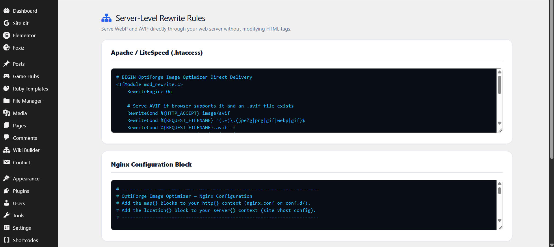Click the Game Hubs controller icon

pos(6,76)
